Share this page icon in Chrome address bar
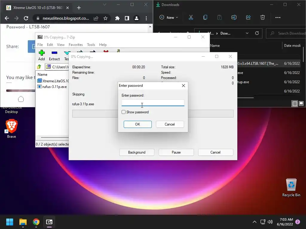The width and height of the screenshot is (306, 229). click(x=96, y=18)
